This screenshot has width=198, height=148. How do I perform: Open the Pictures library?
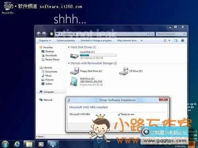(x=48, y=80)
